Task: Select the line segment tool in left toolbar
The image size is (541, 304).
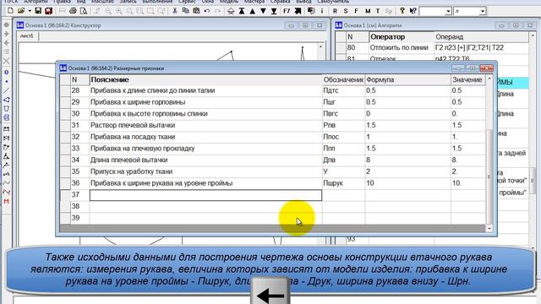Action: tap(6, 90)
